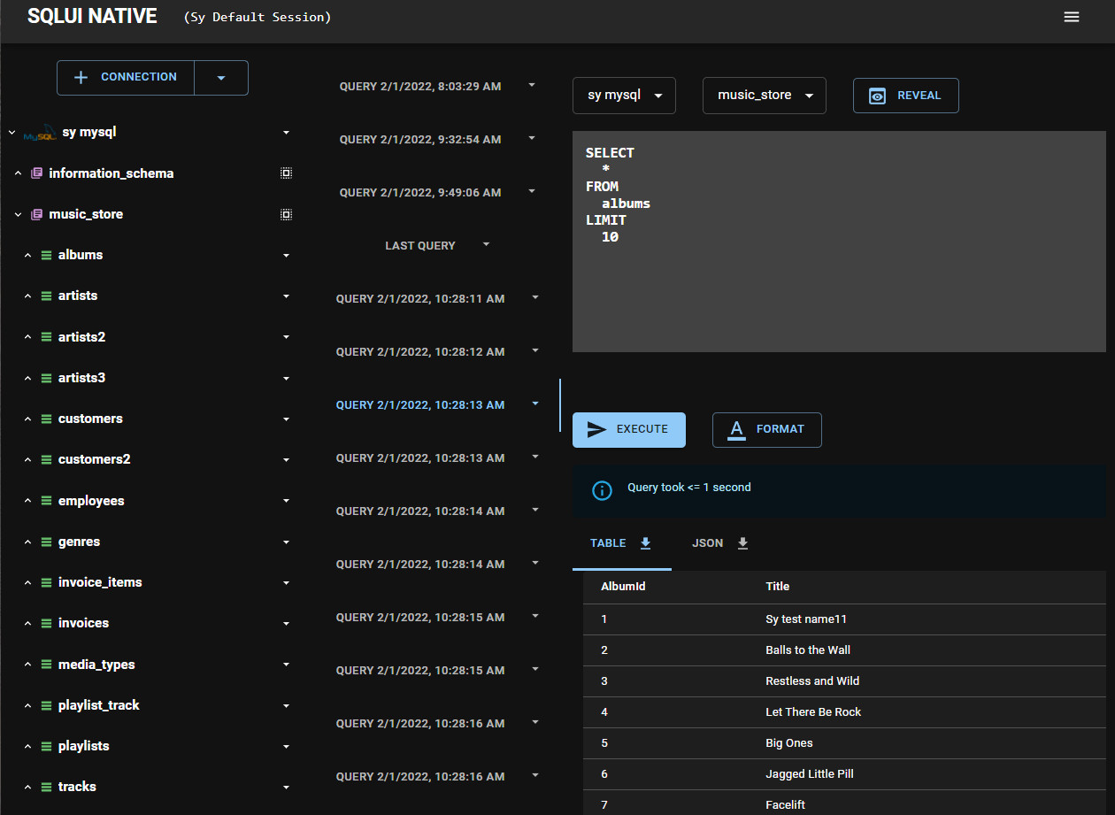This screenshot has height=815, width=1115.
Task: Click the download icon on JSON tab
Action: pyautogui.click(x=743, y=543)
